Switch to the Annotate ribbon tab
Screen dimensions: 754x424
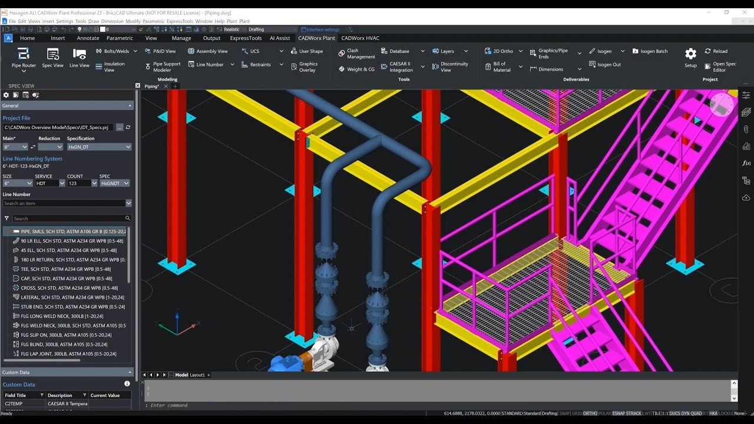click(88, 38)
